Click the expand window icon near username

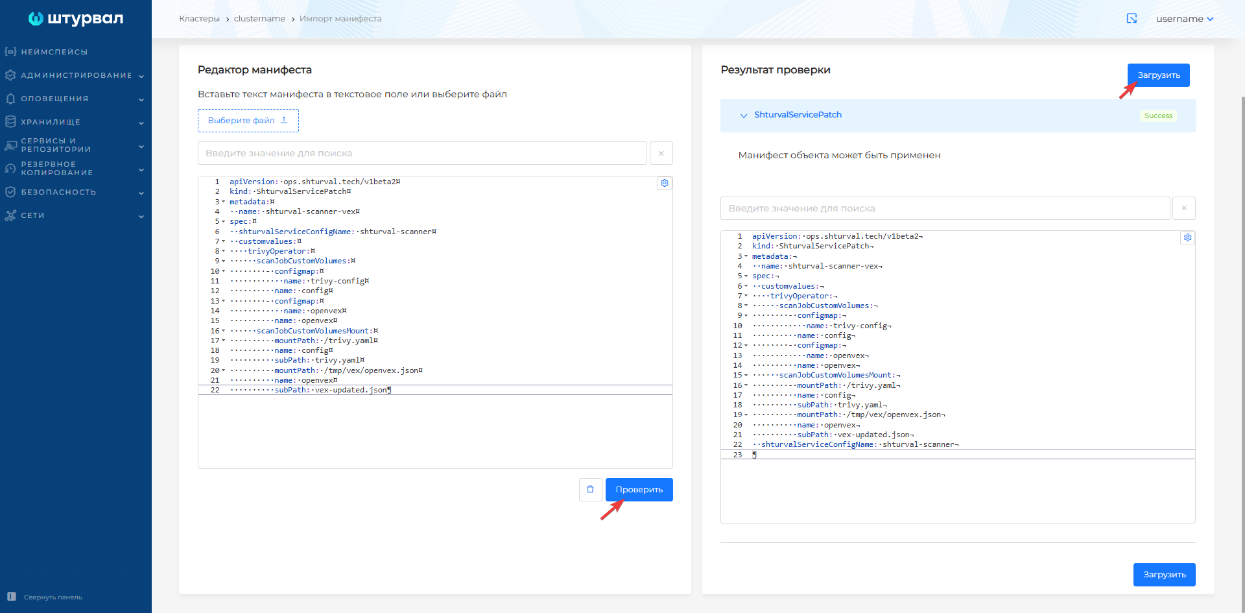(1132, 19)
